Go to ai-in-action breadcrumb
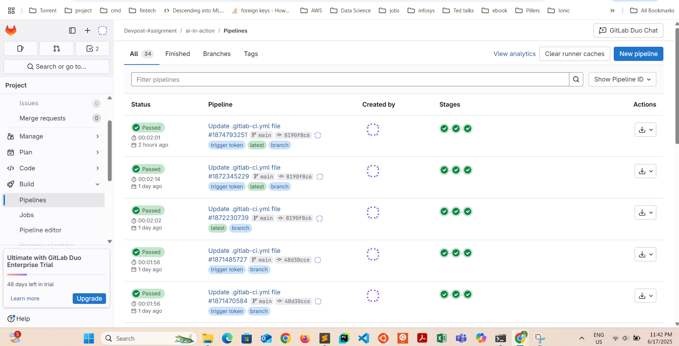The image size is (679, 346). click(200, 31)
